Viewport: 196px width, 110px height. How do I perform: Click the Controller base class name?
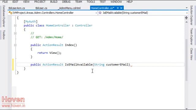[84, 25]
